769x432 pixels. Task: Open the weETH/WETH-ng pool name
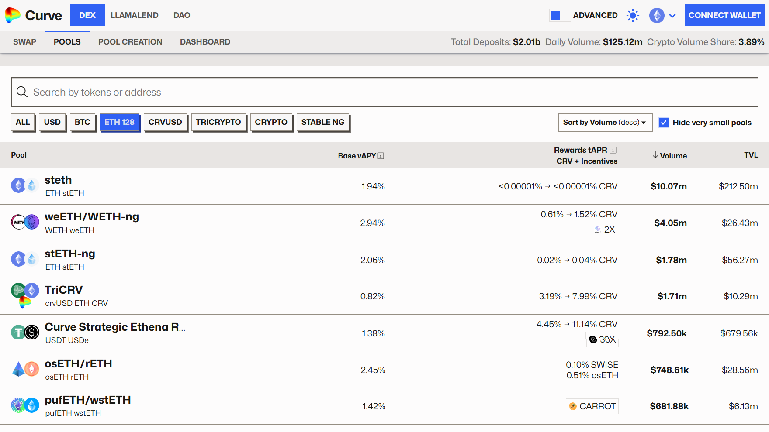[x=92, y=216]
